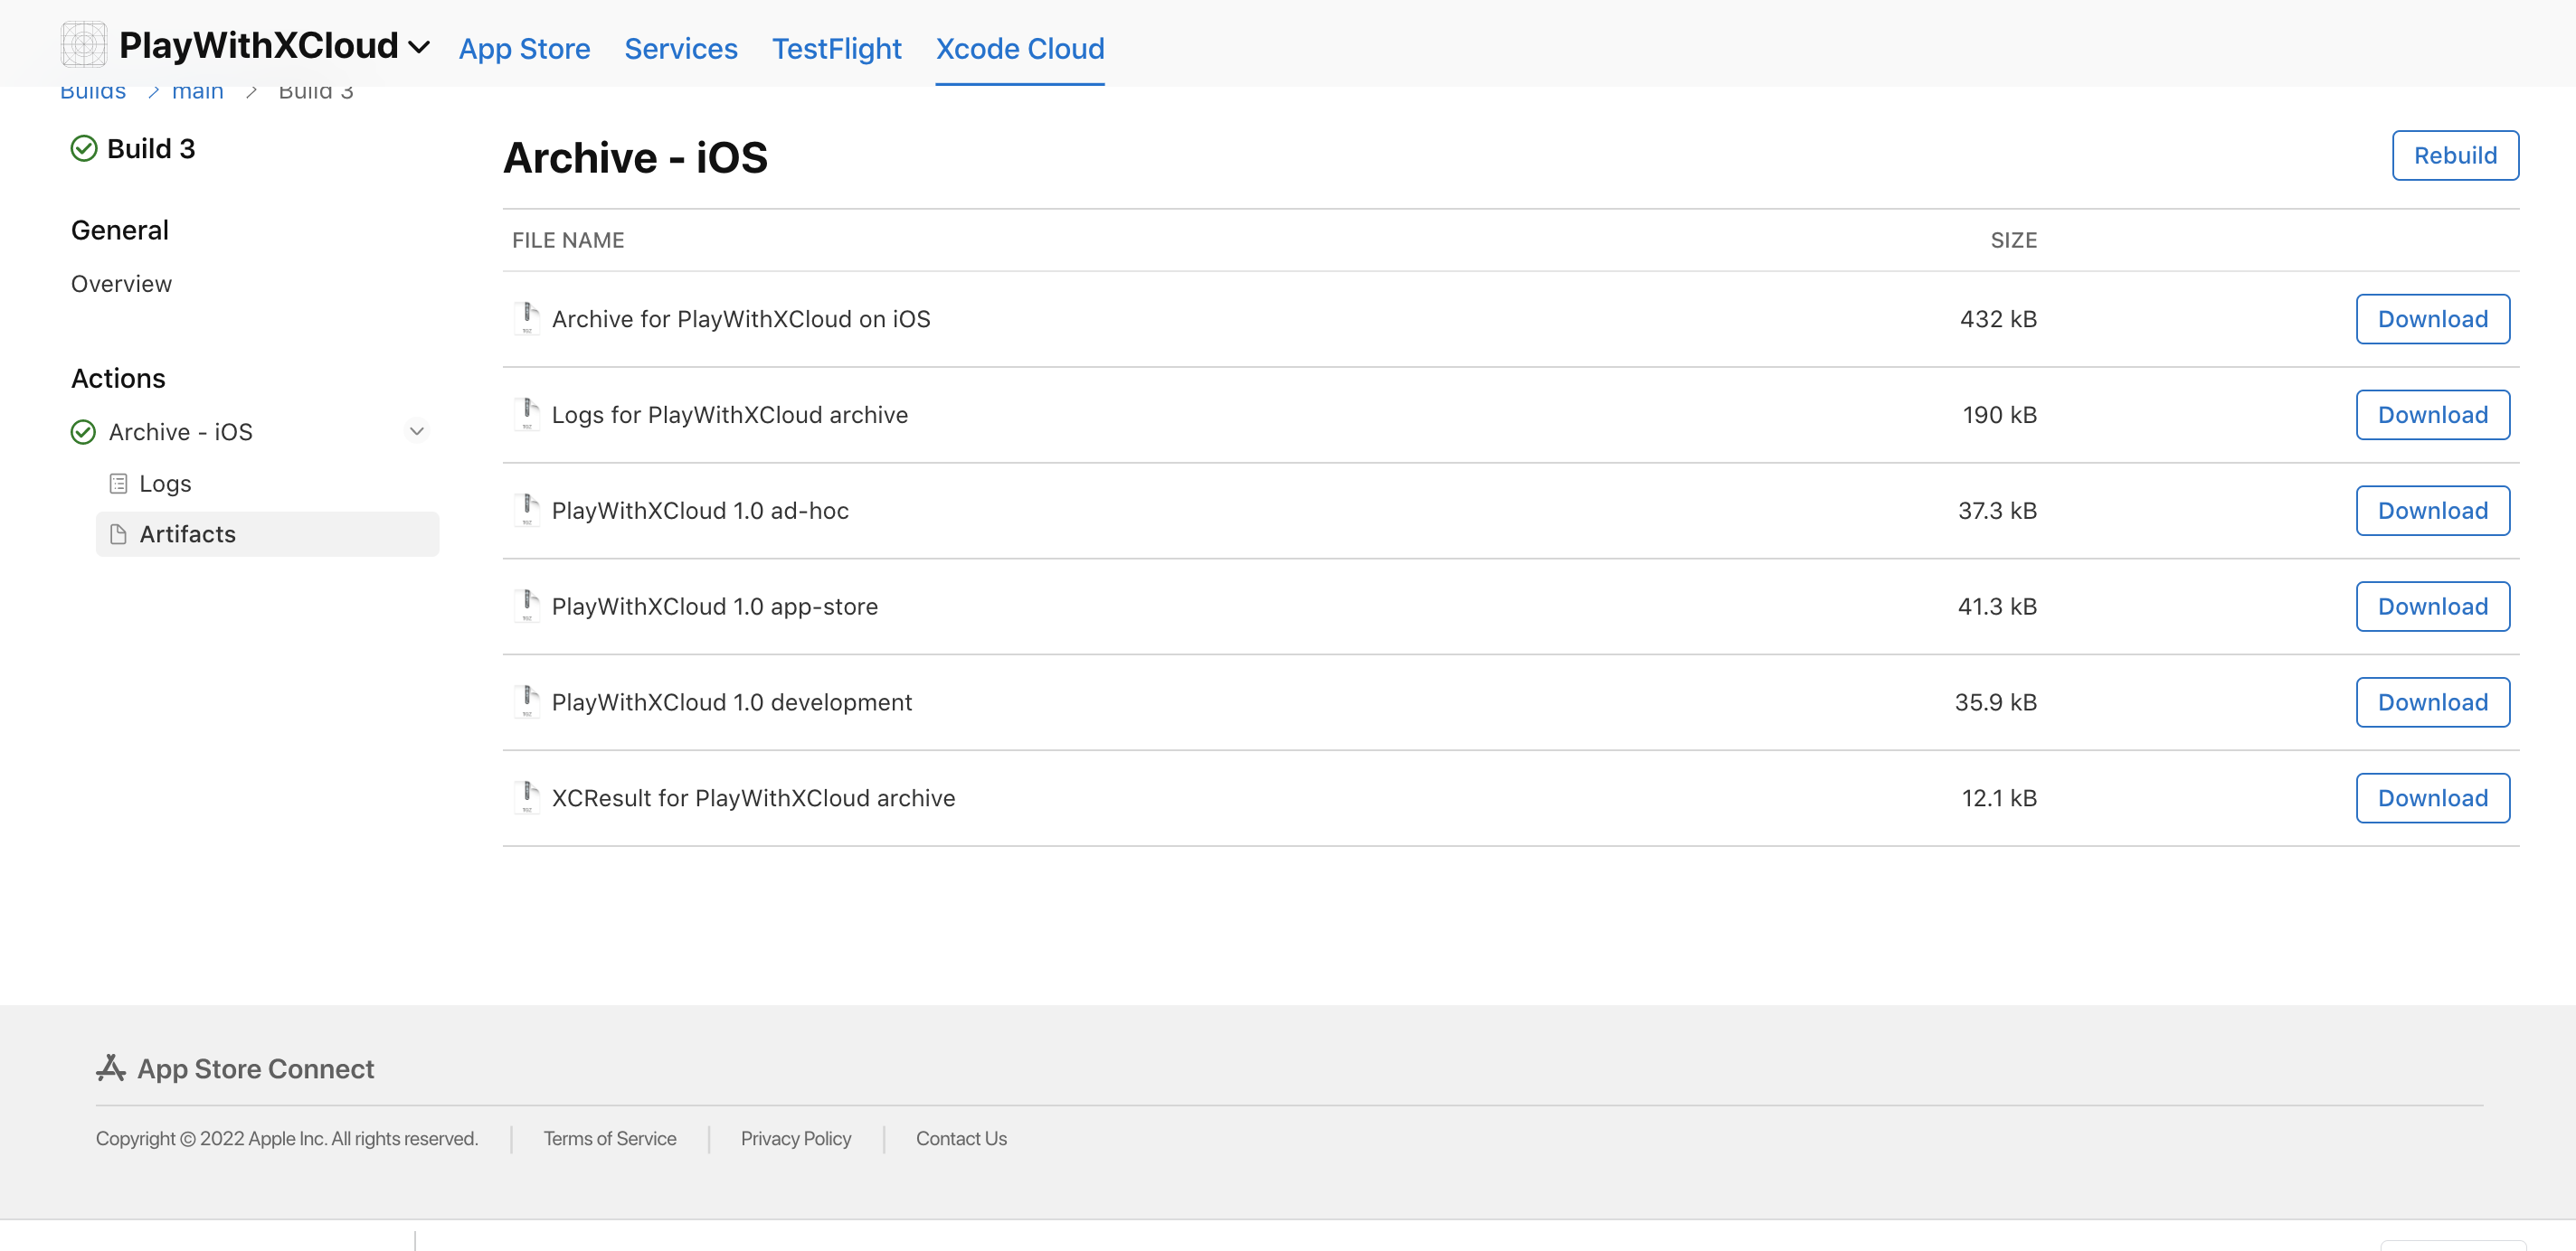This screenshot has height=1251, width=2576.
Task: Open the Overview page from sidebar
Action: [120, 283]
